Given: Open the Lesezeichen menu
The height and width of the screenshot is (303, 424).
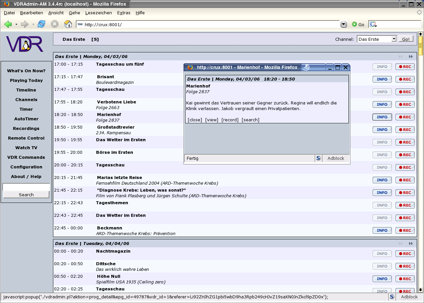Looking at the screenshot, I should 98,13.
